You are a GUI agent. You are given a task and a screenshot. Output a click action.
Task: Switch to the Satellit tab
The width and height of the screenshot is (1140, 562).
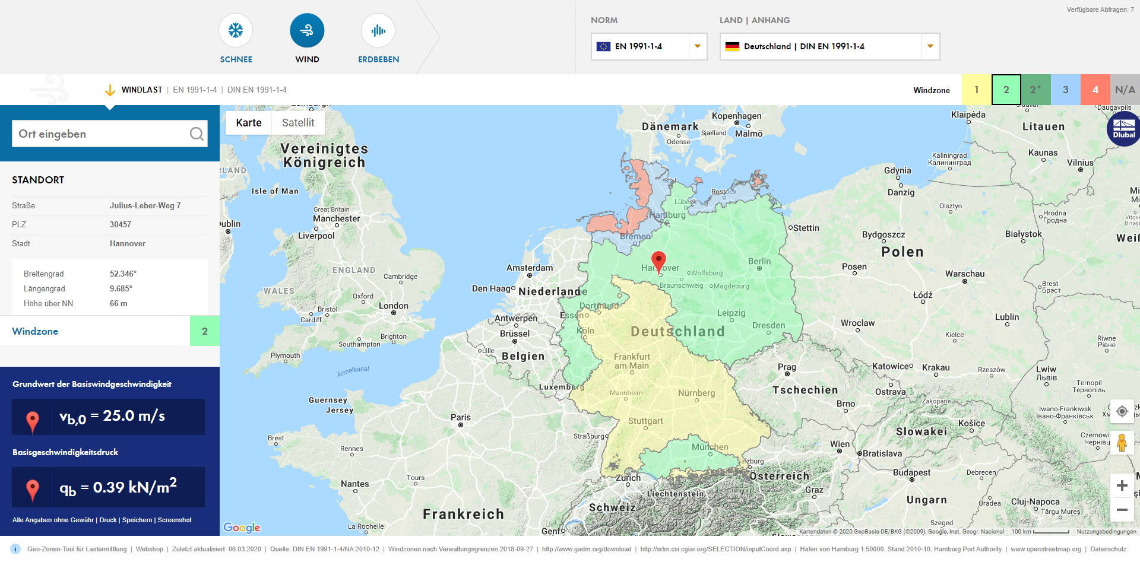[x=298, y=123]
